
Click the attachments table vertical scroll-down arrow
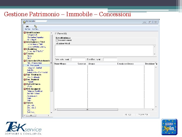156,107
